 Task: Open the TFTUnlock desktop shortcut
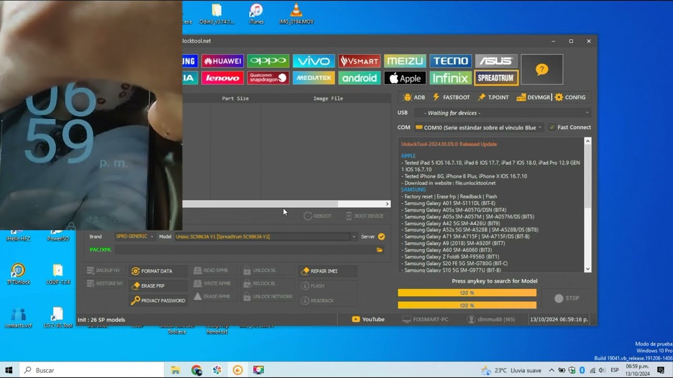(18, 274)
